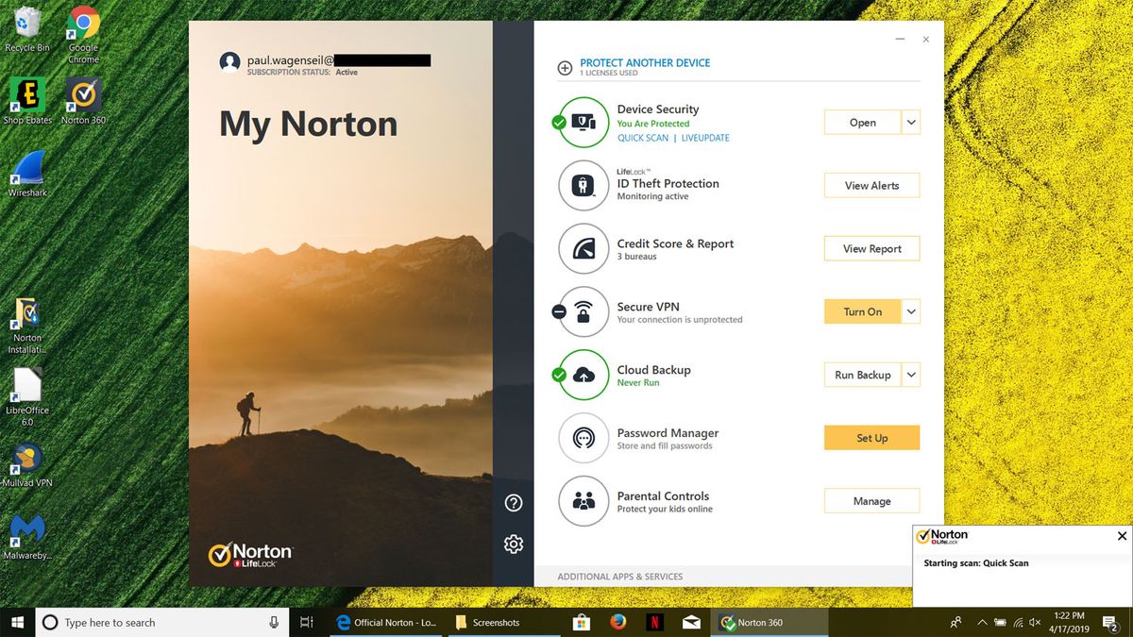The image size is (1133, 637).
Task: Open Task View on the taskbar
Action: 306,622
